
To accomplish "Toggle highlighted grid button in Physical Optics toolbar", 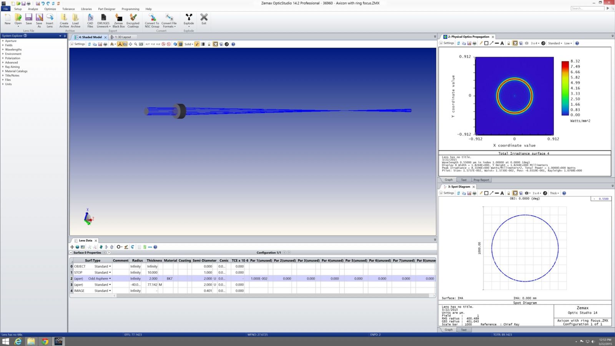I will click(x=515, y=43).
